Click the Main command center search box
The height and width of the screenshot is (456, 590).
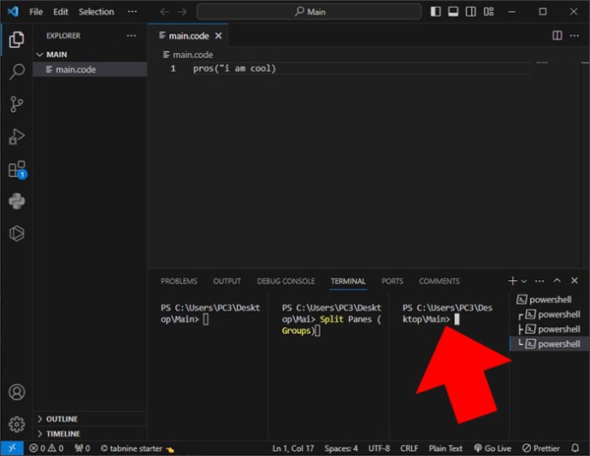tap(309, 12)
